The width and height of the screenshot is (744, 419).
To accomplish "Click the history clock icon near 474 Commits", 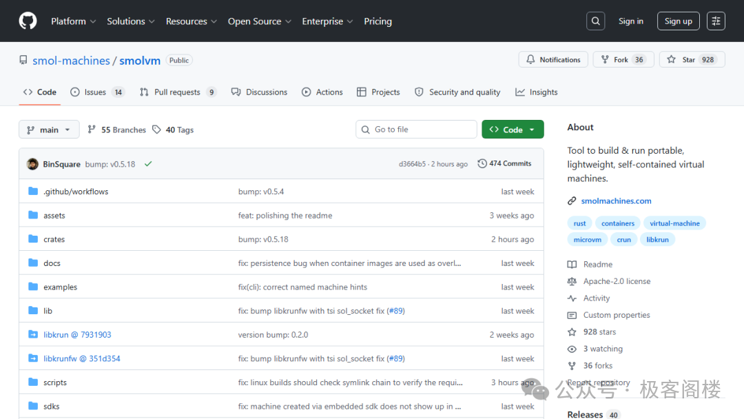I will [x=482, y=163].
